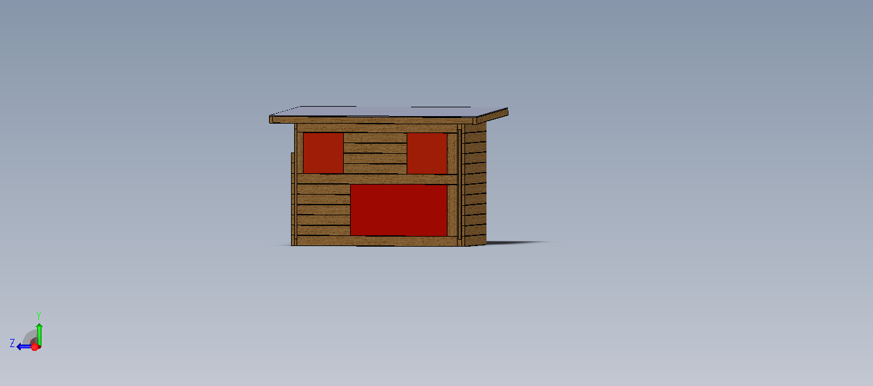The height and width of the screenshot is (386, 873).
Task: Select the upper-left red window panel
Action: pos(323,153)
